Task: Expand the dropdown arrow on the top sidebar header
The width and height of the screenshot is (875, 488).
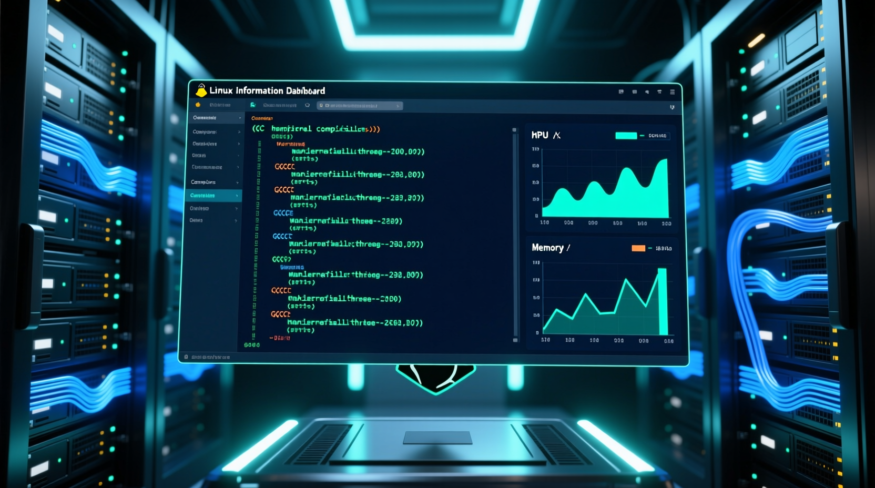Action: click(x=240, y=118)
